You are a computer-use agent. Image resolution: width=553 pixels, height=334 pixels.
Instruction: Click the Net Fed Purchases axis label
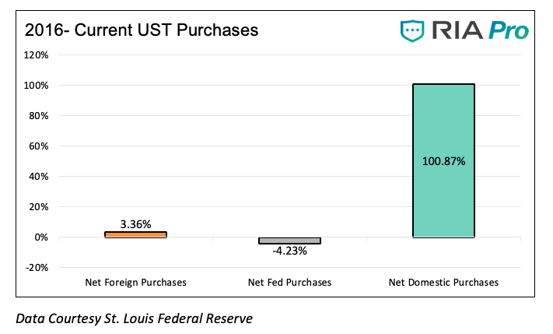point(289,282)
